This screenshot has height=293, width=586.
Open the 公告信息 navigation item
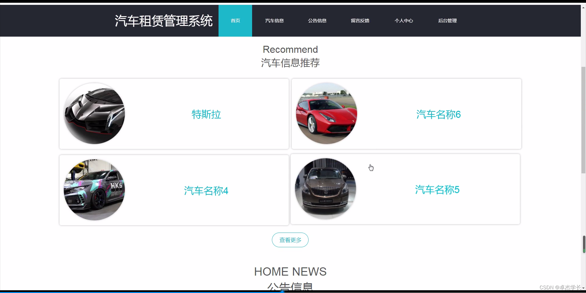tap(317, 21)
